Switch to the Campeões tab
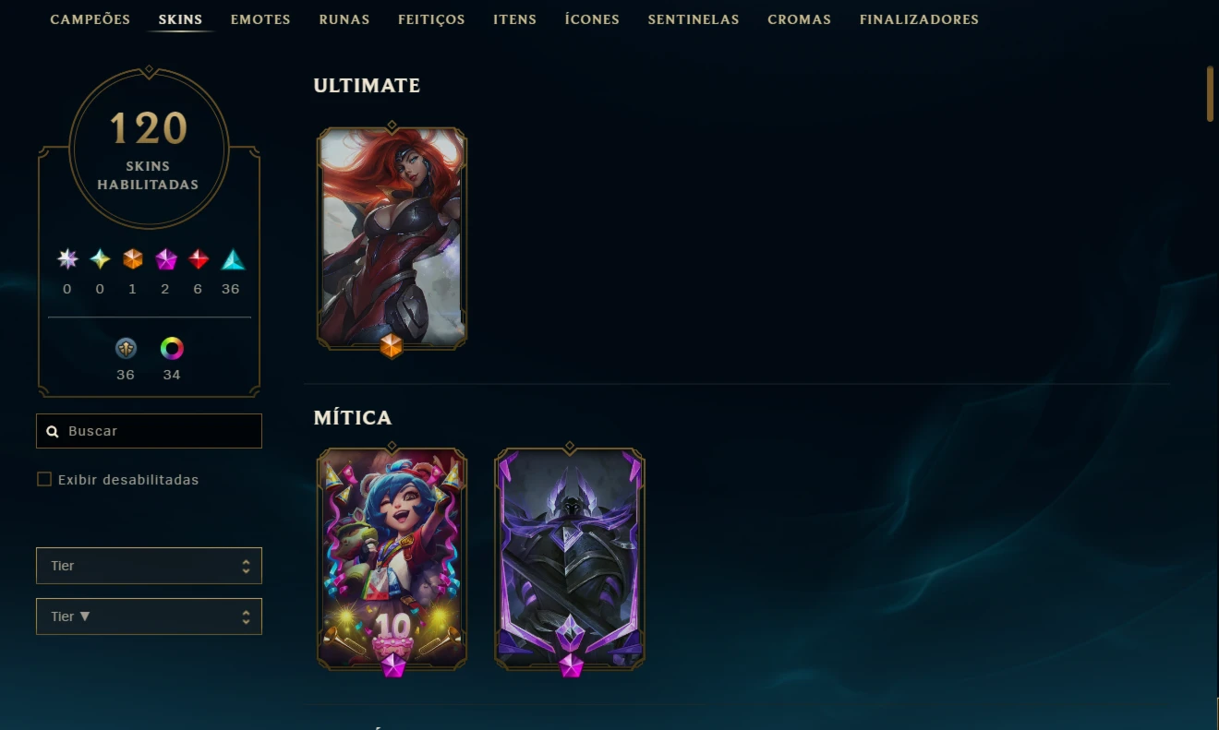Screen dimensions: 1219x730 [x=91, y=19]
